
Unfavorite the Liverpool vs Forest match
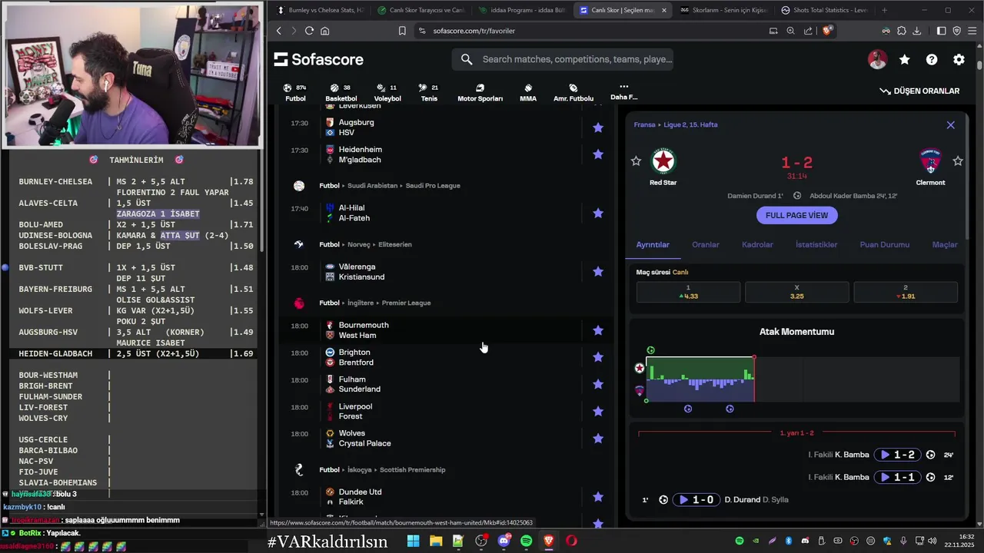tap(598, 411)
